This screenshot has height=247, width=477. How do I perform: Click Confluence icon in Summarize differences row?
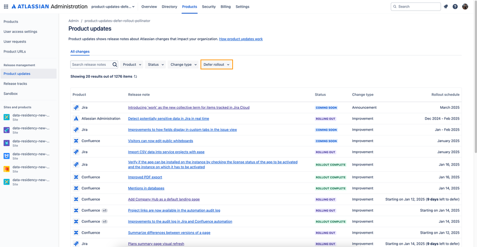coord(76,233)
